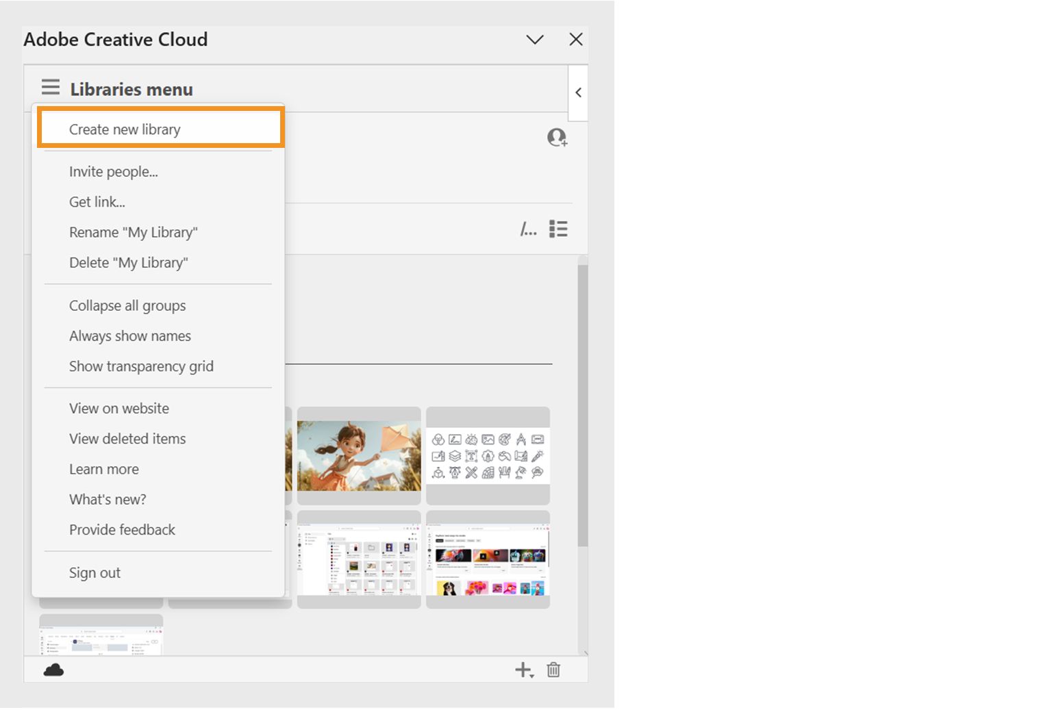Click the add elements plus icon
Viewport: 1063px width, 710px height.
524,670
